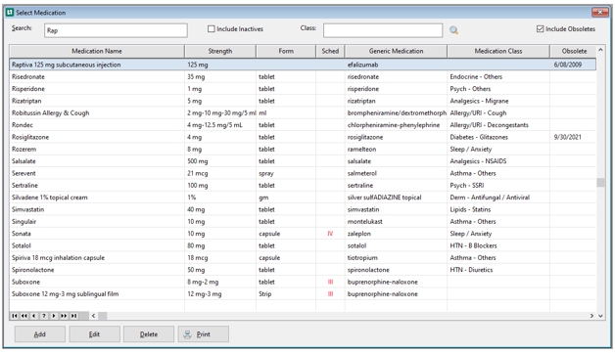Sort by the Medication Class column header
Viewport: 615px width, 353px height.
[498, 51]
